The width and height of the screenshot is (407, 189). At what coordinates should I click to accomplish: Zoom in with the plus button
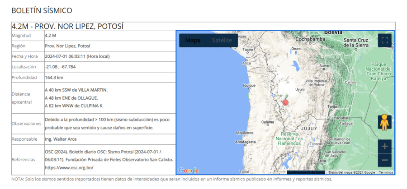click(384, 147)
